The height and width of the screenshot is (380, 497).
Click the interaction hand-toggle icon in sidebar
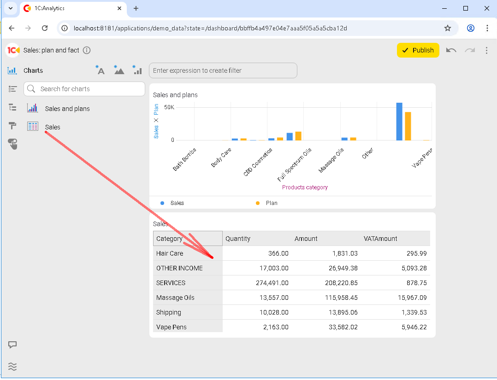12,144
